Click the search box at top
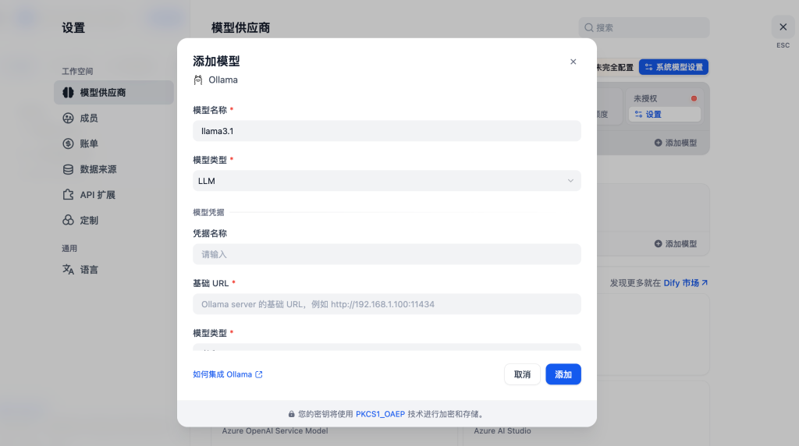This screenshot has width=799, height=446. pos(645,27)
